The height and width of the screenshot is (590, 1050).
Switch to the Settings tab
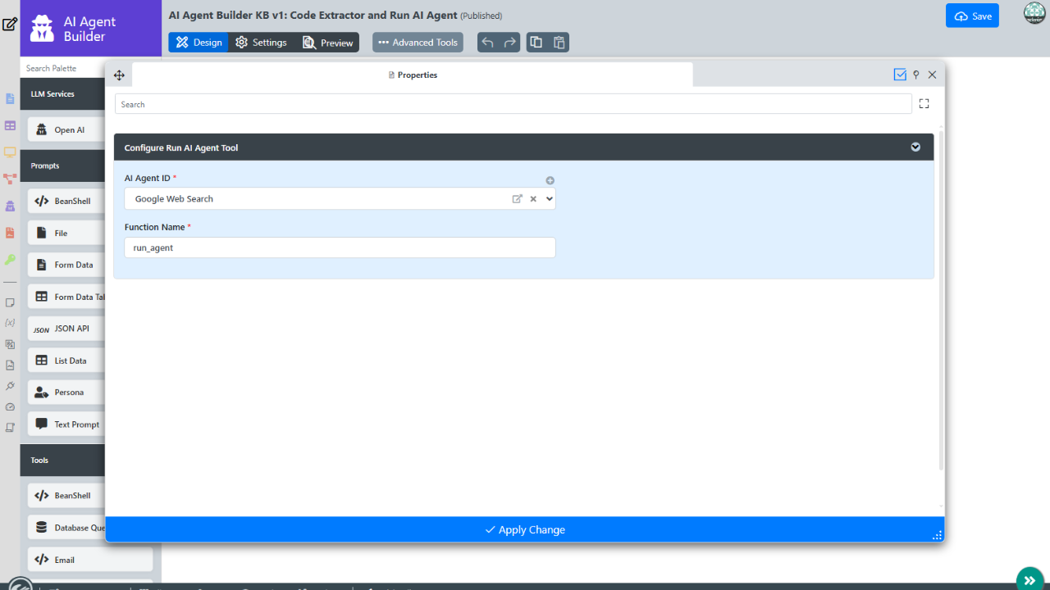[x=261, y=43]
